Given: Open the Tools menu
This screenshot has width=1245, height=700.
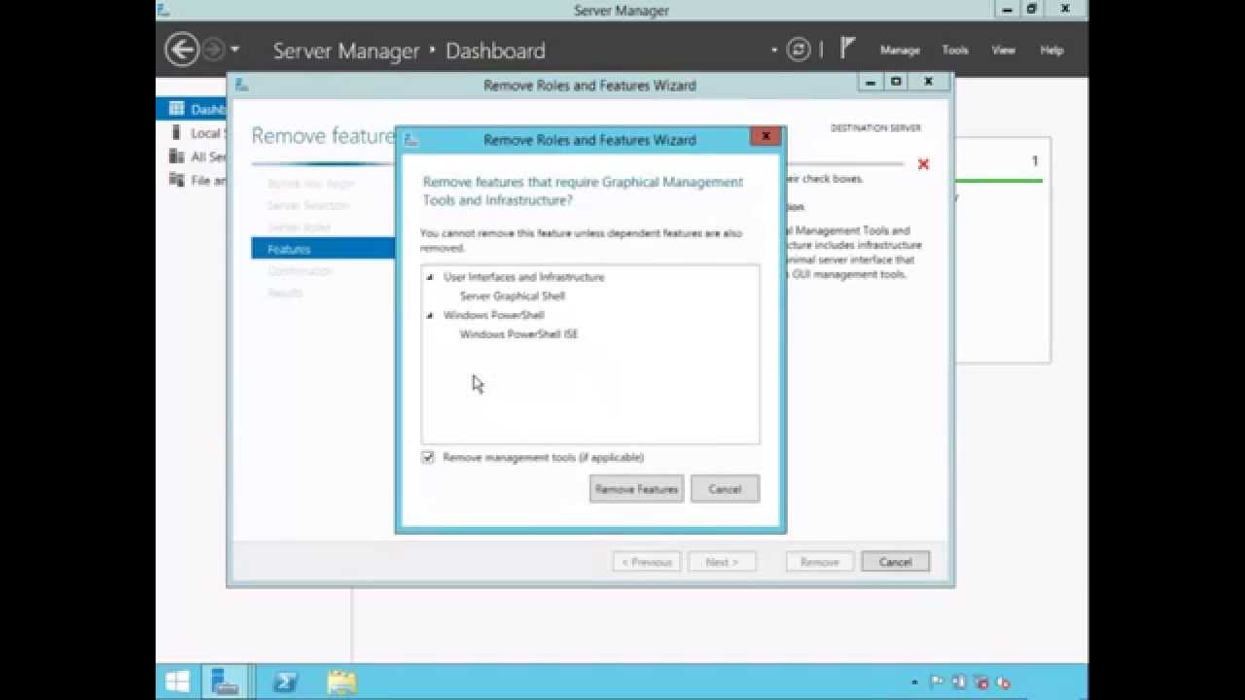Looking at the screenshot, I should click(x=955, y=50).
